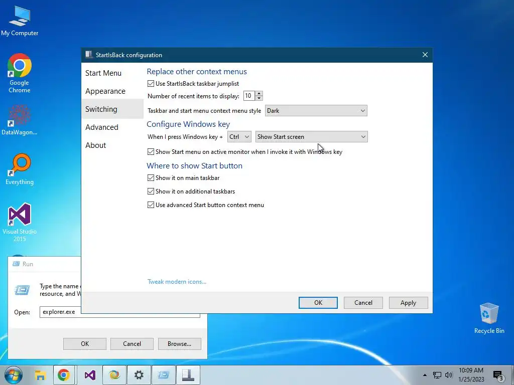Open Show Start screen action dropdown
514x385 pixels.
(x=311, y=136)
